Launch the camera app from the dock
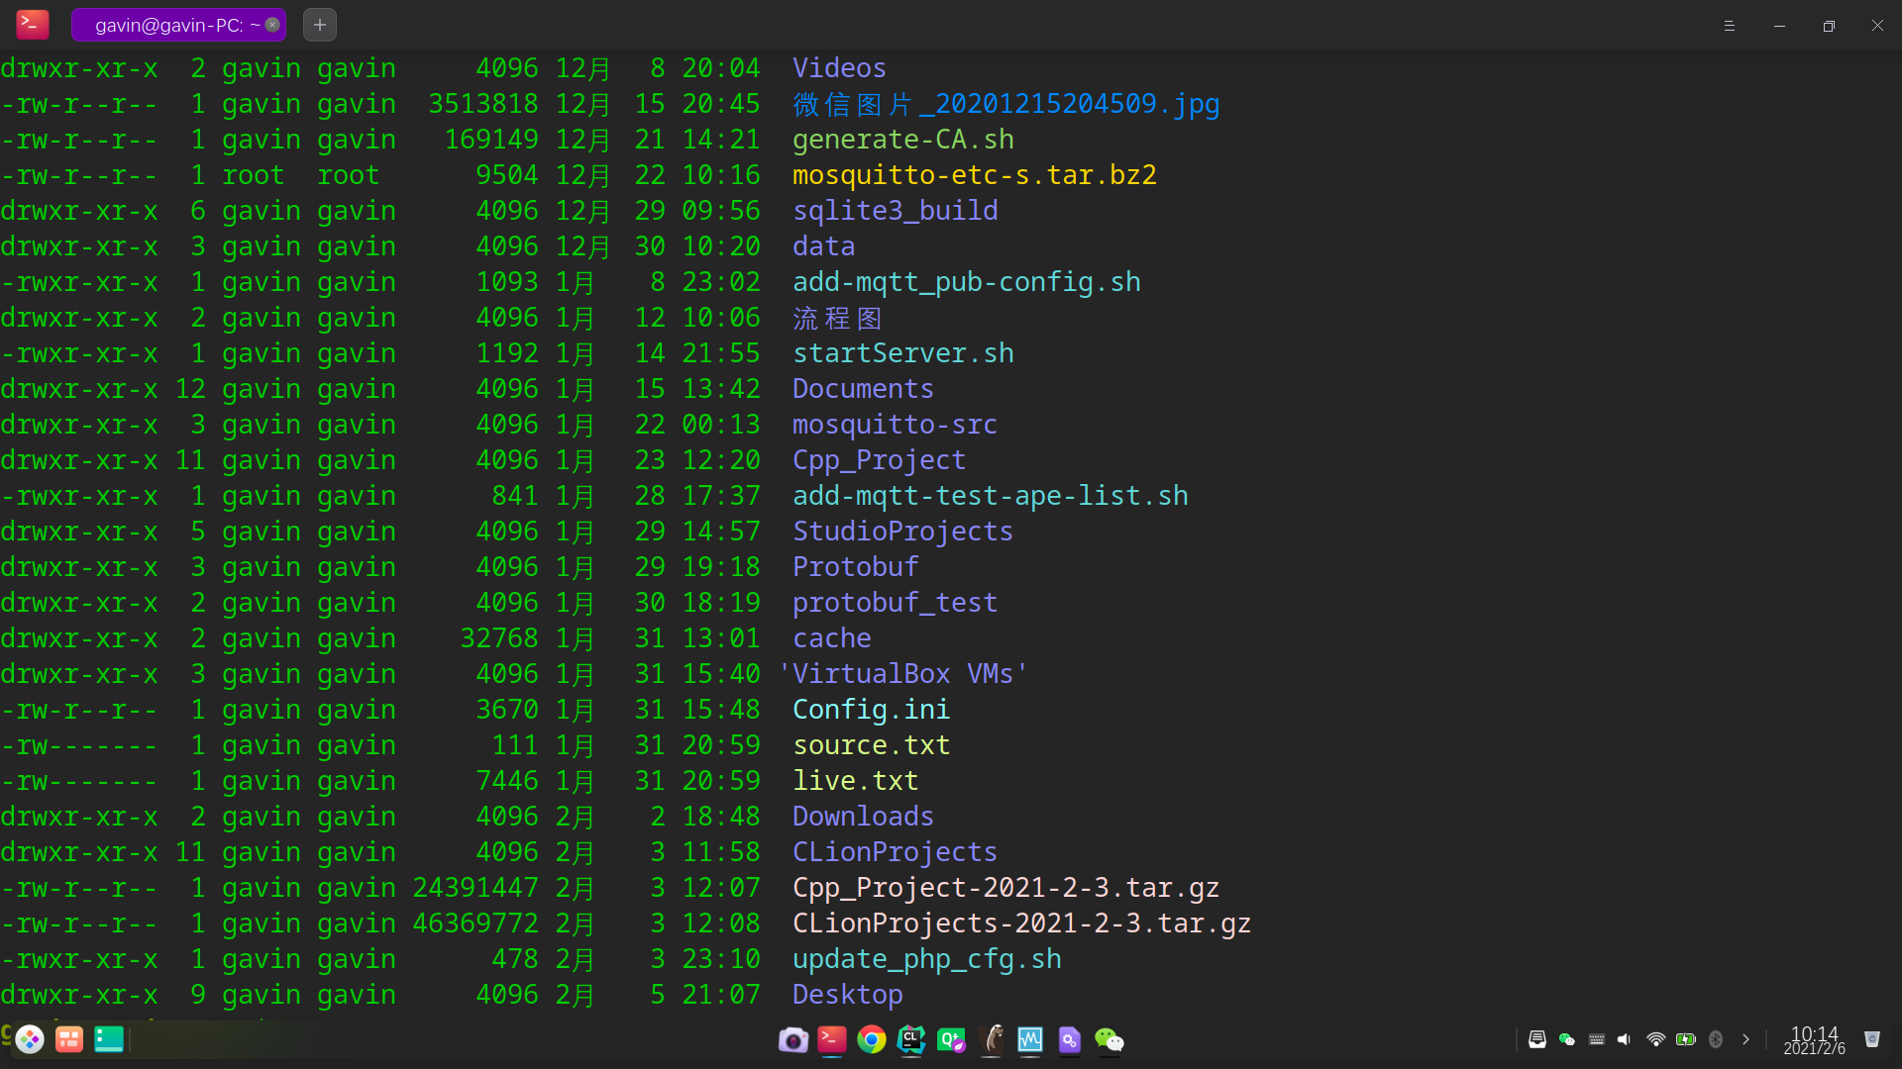The height and width of the screenshot is (1069, 1902). pos(792,1039)
